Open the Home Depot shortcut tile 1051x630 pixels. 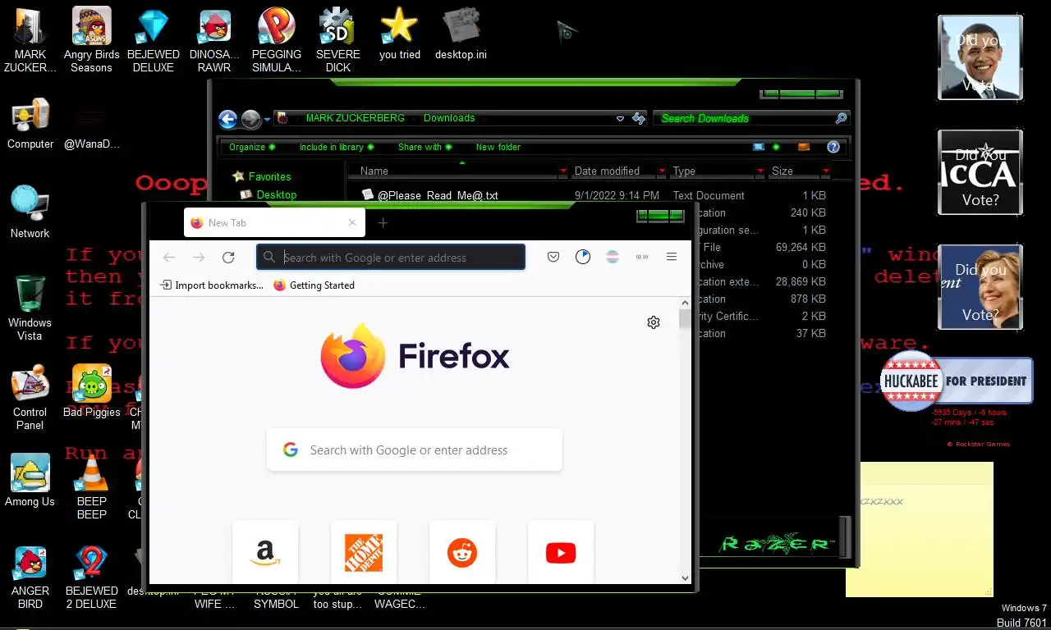(364, 552)
